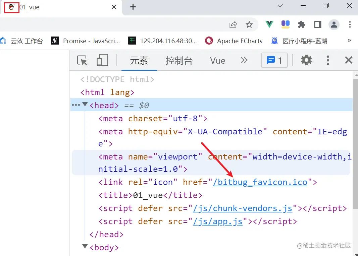Screen dimensions: 358x256
Task: Open the /js/chunk-vendors.js link
Action: coord(243,208)
